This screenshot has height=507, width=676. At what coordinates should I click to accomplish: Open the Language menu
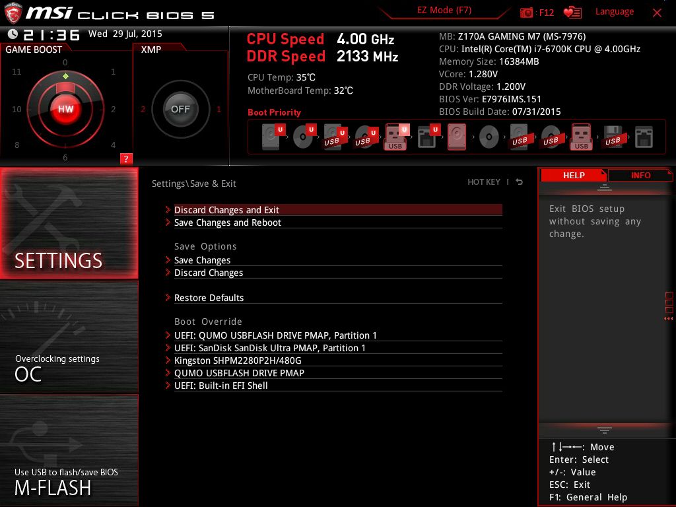(x=615, y=12)
